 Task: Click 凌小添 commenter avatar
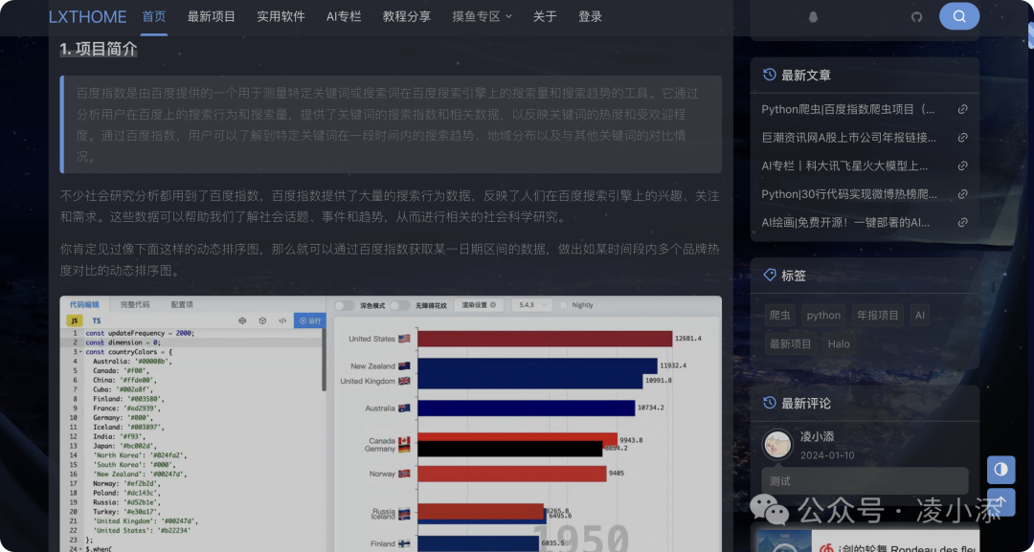(777, 445)
